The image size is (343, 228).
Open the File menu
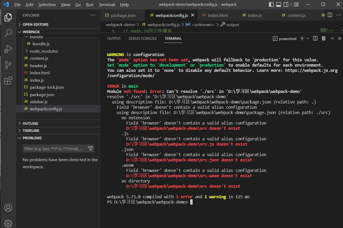pos(18,5)
